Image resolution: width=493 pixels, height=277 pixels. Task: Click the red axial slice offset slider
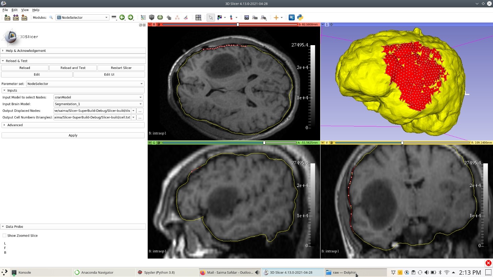[230, 24]
